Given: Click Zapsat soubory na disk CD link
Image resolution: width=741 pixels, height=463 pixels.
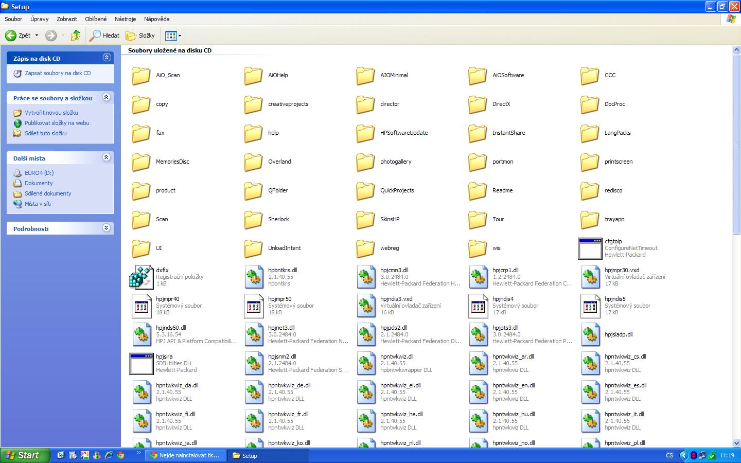Looking at the screenshot, I should [58, 73].
